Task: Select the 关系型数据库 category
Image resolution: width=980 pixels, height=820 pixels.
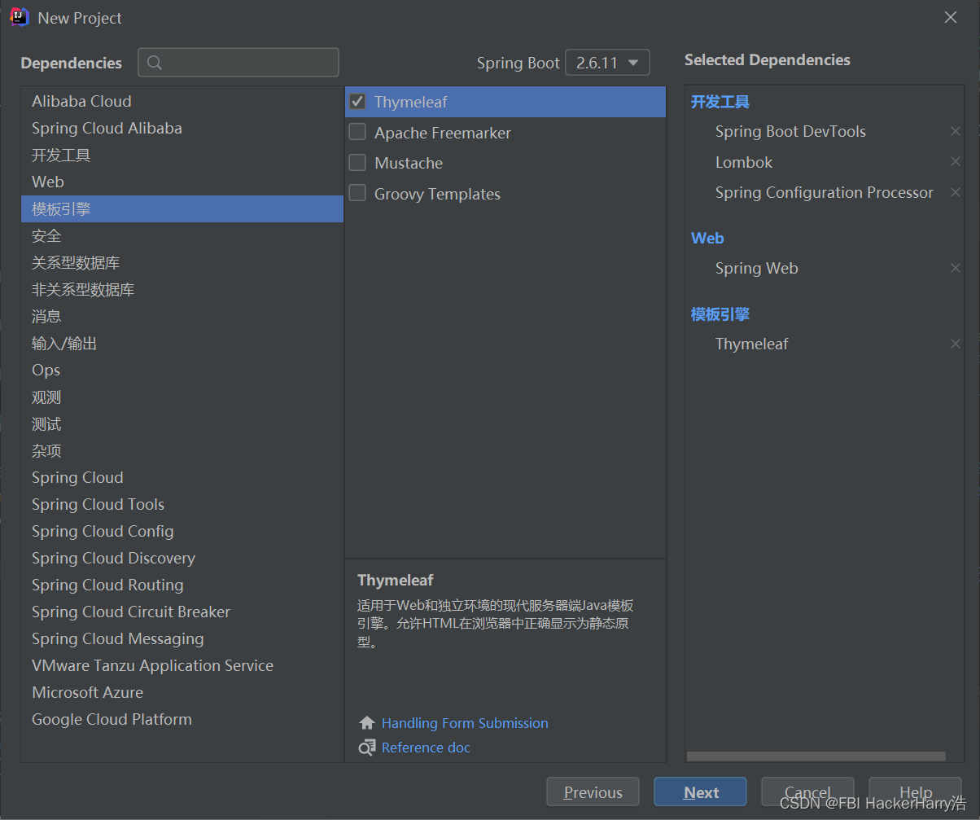Action: [x=182, y=262]
